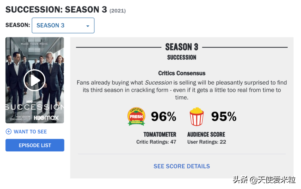Play the Succession trailer video
The image size is (301, 189).
(x=35, y=80)
